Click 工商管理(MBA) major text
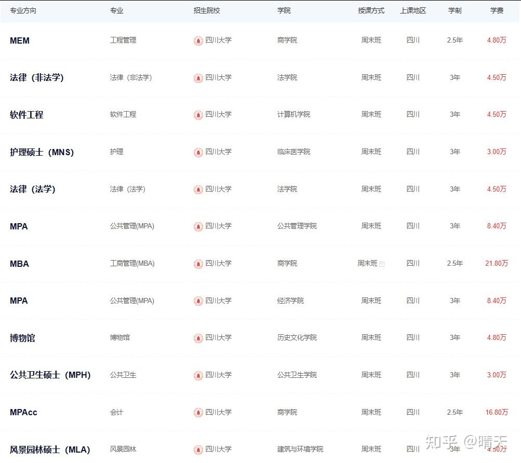Screen dimensions: 521x463 (x=132, y=263)
